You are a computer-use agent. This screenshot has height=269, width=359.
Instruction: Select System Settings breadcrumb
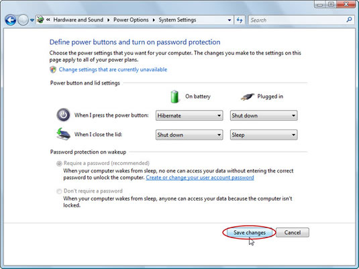click(x=177, y=20)
